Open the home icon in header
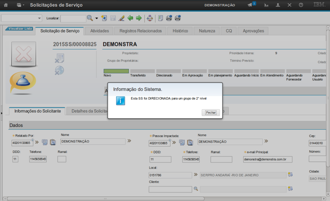 coord(5,5)
